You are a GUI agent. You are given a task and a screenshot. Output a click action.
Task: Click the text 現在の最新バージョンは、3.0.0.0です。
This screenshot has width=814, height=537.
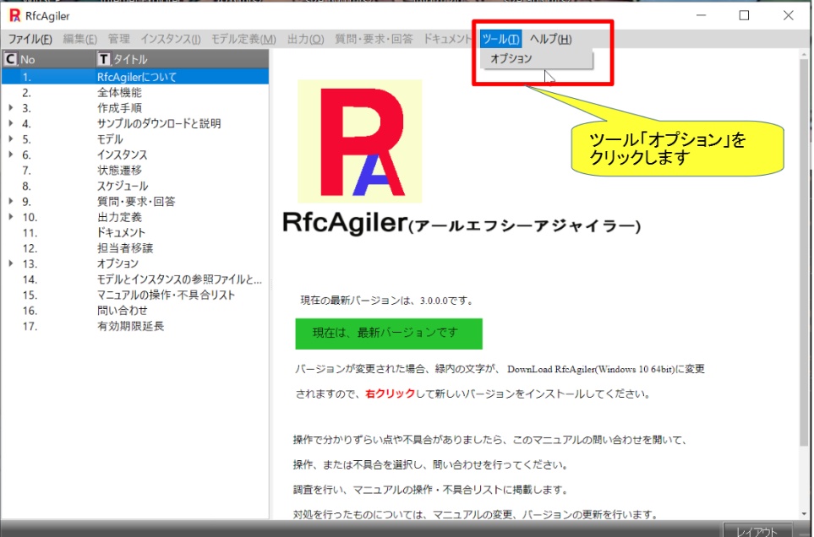(x=388, y=300)
